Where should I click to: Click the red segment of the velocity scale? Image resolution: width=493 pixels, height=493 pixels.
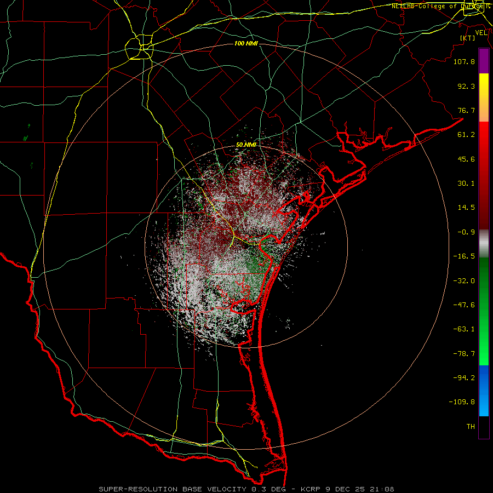484,175
